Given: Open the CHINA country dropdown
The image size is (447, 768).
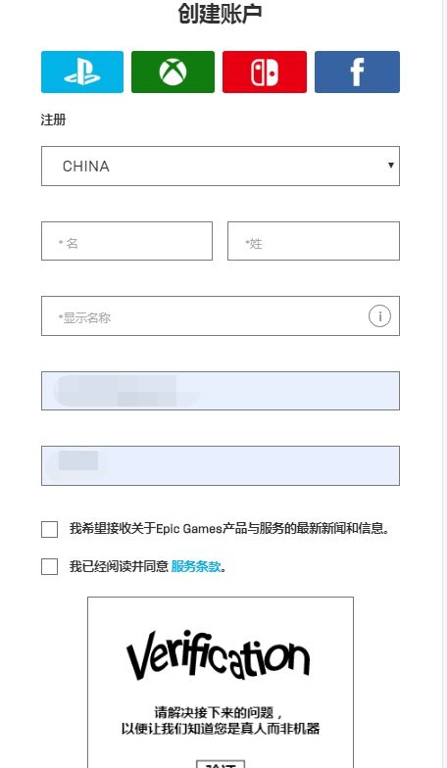Looking at the screenshot, I should tap(221, 167).
